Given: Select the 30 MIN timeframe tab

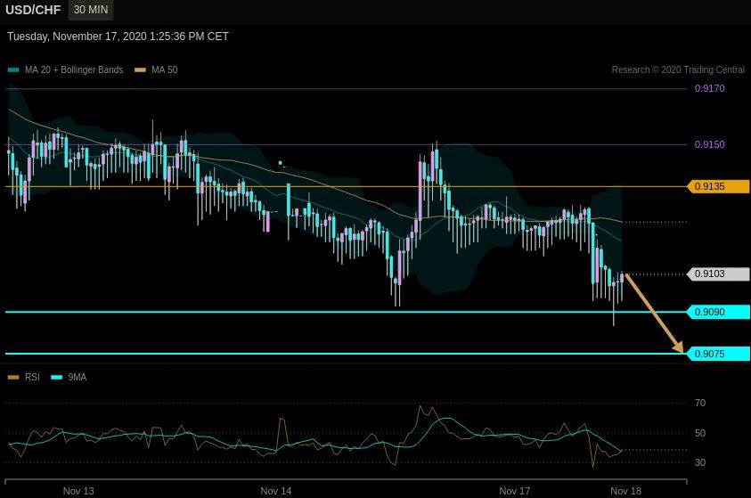Looking at the screenshot, I should pos(91,10).
